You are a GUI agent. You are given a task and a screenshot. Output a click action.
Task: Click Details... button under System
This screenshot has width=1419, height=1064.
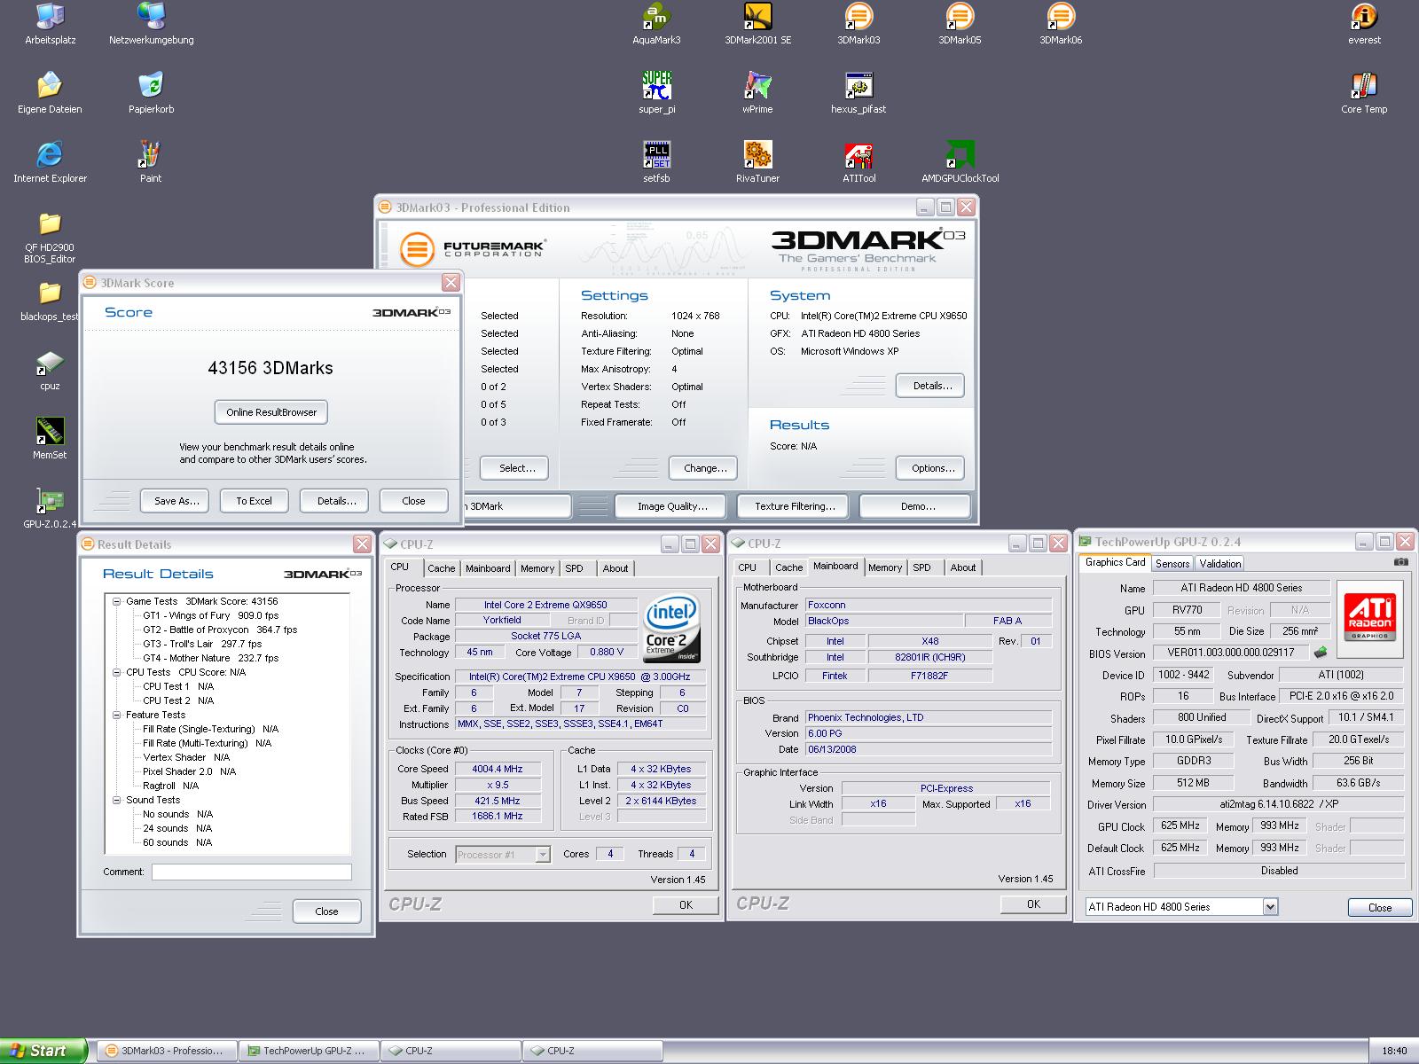click(x=932, y=386)
